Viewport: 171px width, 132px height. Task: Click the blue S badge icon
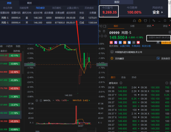[120, 42]
